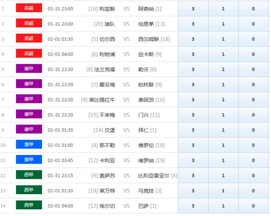Pick the 1 outcome for 汉堡 vs 拜仁
271x216 pixels.
pos(223,130)
